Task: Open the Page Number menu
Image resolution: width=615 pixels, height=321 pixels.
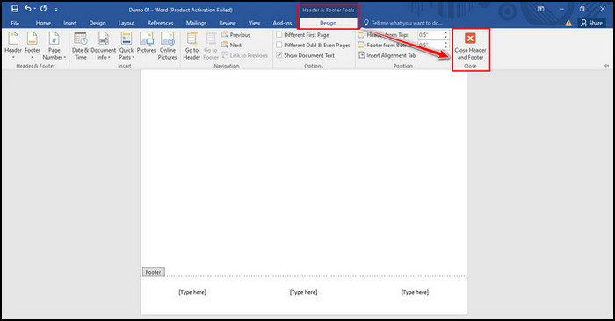Action: click(x=54, y=46)
